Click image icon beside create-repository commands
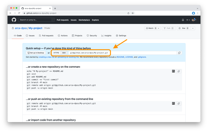208x132 pixels. pyautogui.click(x=173, y=71)
